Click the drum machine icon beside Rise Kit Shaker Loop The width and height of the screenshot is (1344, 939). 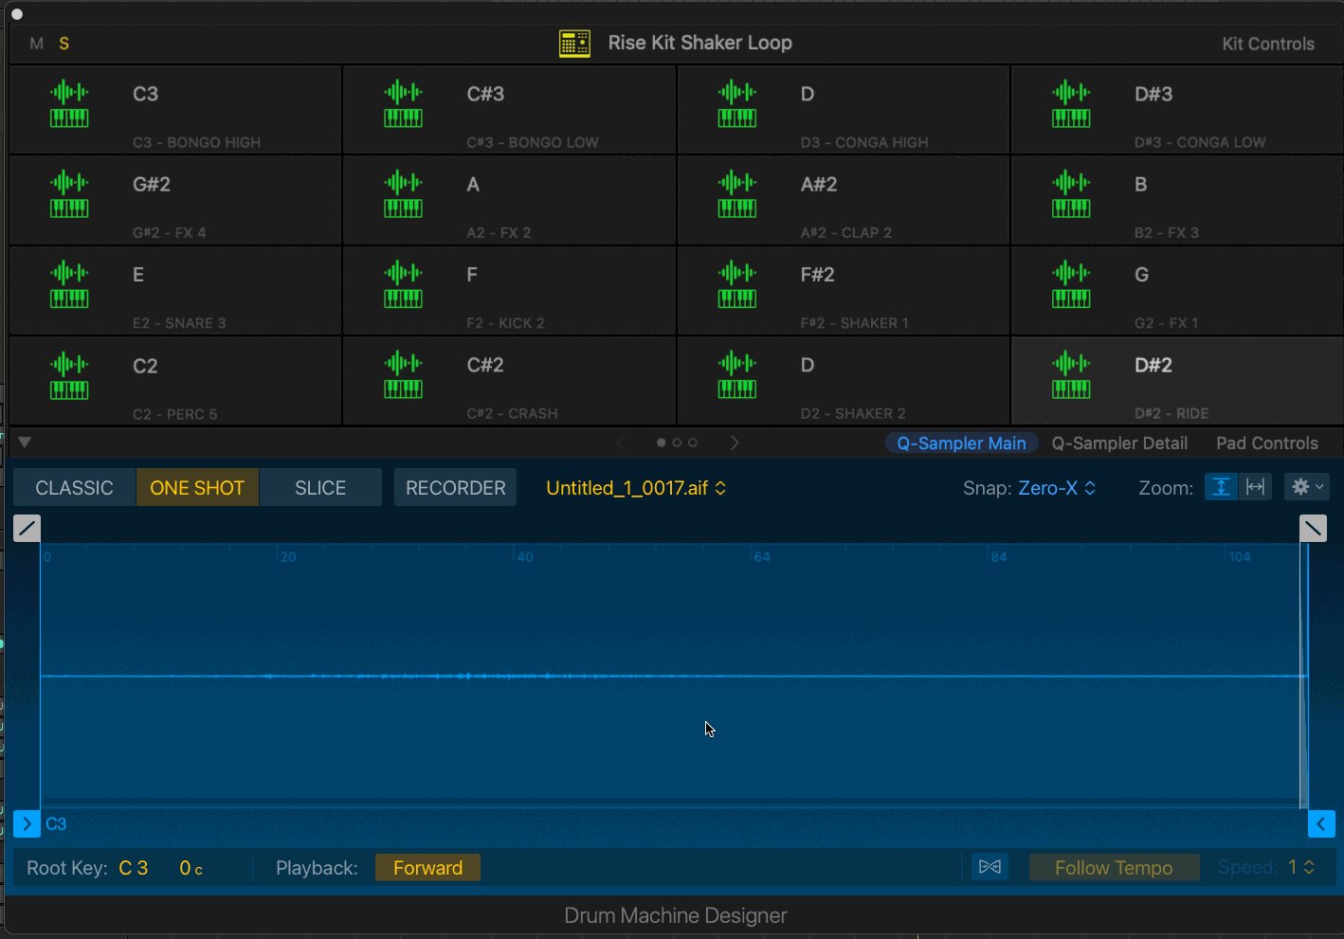tap(573, 43)
